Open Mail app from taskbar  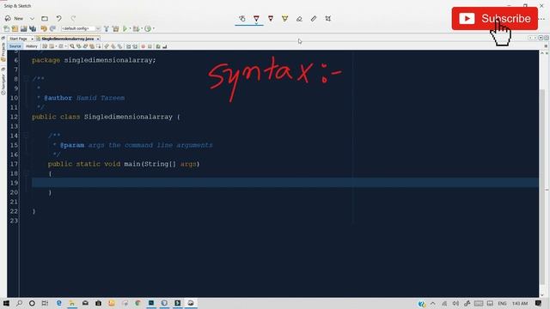tap(85, 303)
